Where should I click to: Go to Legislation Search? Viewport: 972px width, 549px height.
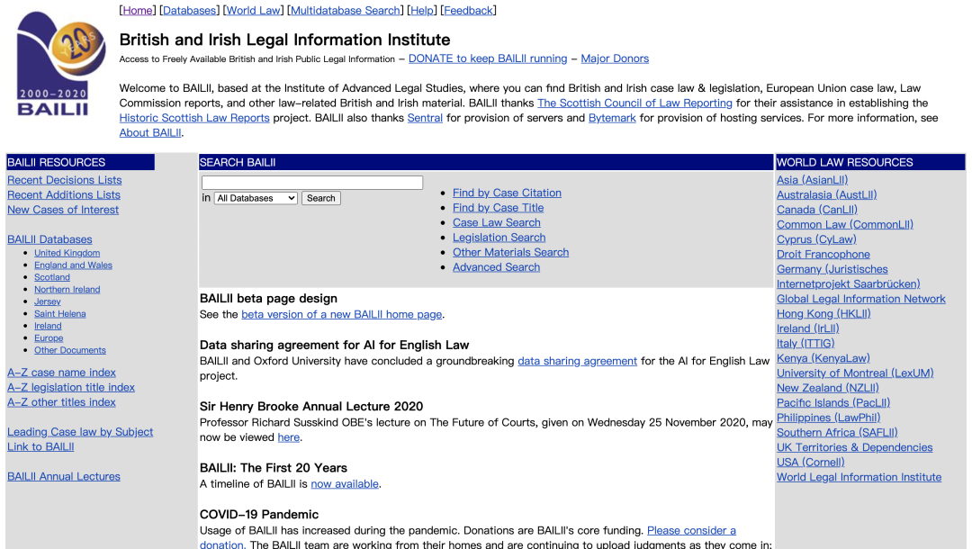point(499,238)
